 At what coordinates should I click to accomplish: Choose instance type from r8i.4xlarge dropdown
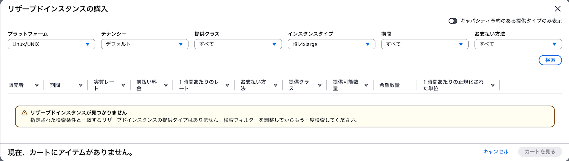pyautogui.click(x=331, y=44)
